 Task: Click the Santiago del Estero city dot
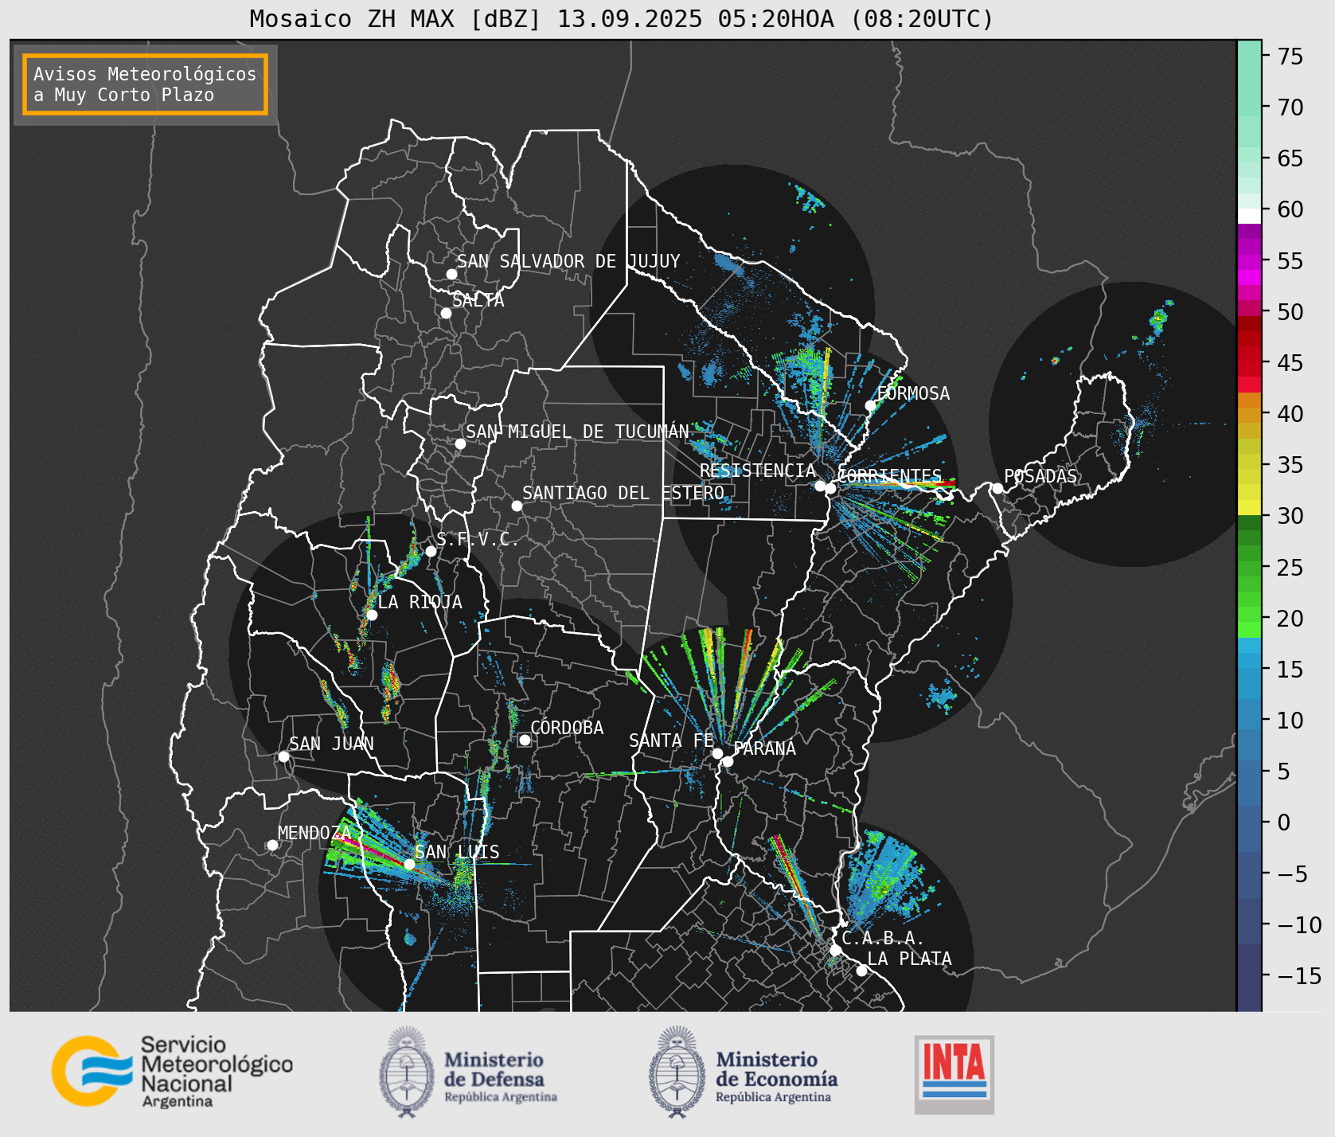click(x=517, y=506)
